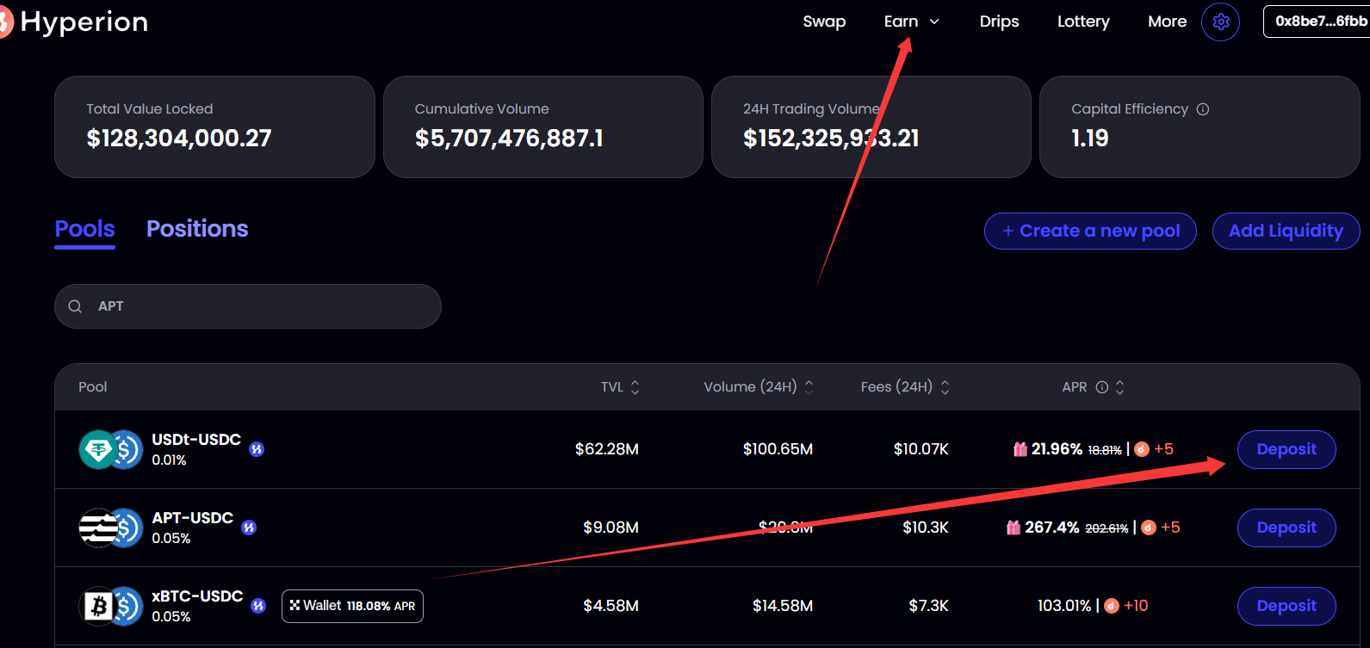Click the Add Liquidity button
Screen dimensions: 1370x648
[x=1286, y=231]
